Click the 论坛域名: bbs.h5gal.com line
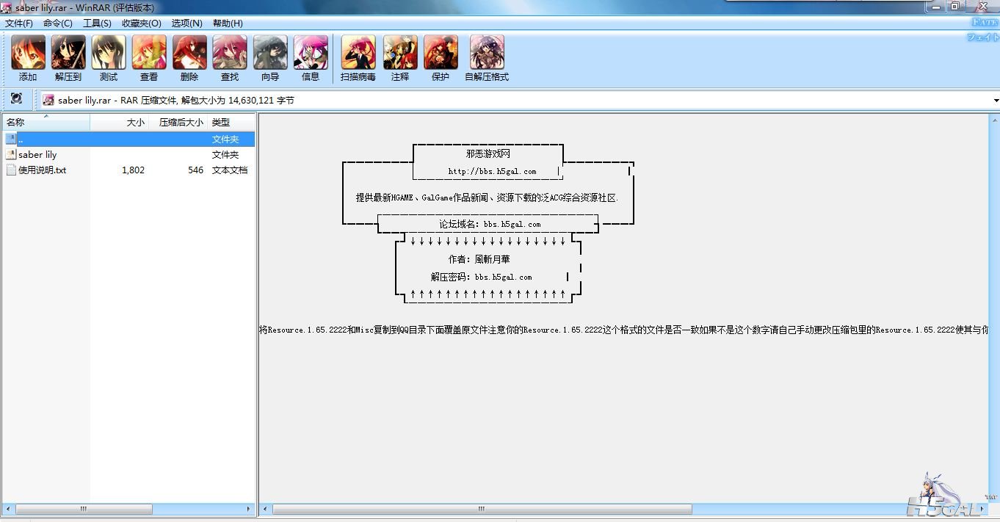Image resolution: width=1000 pixels, height=522 pixels. point(490,225)
